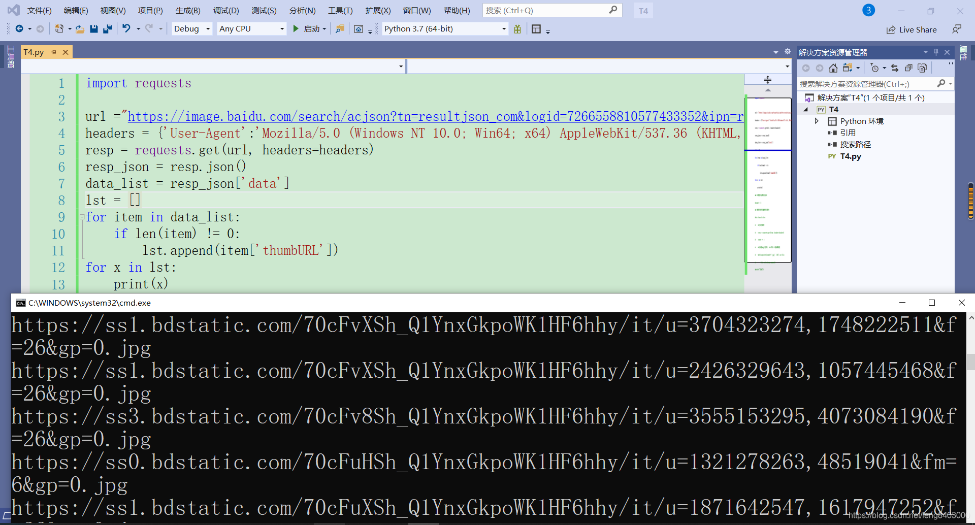
Task: Close the T4.py tab
Action: (66, 52)
